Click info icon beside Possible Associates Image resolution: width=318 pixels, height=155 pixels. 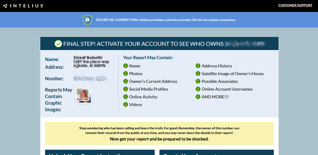[198, 81]
